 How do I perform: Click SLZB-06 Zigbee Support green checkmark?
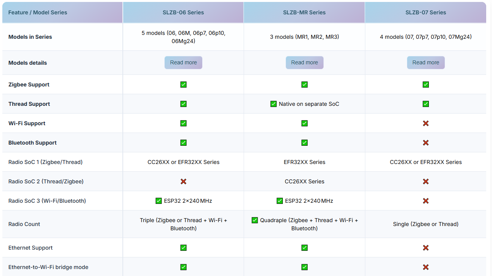pyautogui.click(x=184, y=85)
